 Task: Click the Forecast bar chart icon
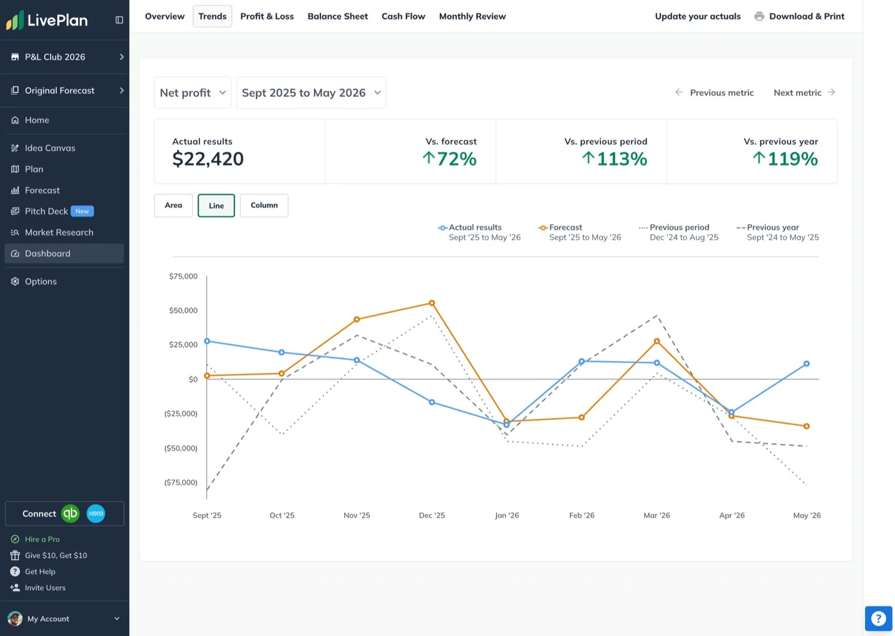(15, 190)
